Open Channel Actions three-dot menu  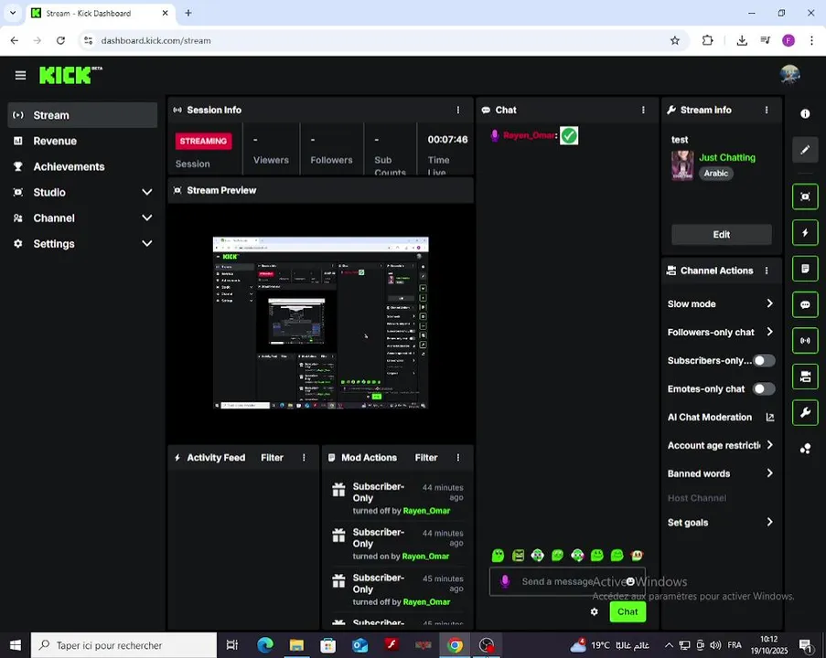pos(767,271)
